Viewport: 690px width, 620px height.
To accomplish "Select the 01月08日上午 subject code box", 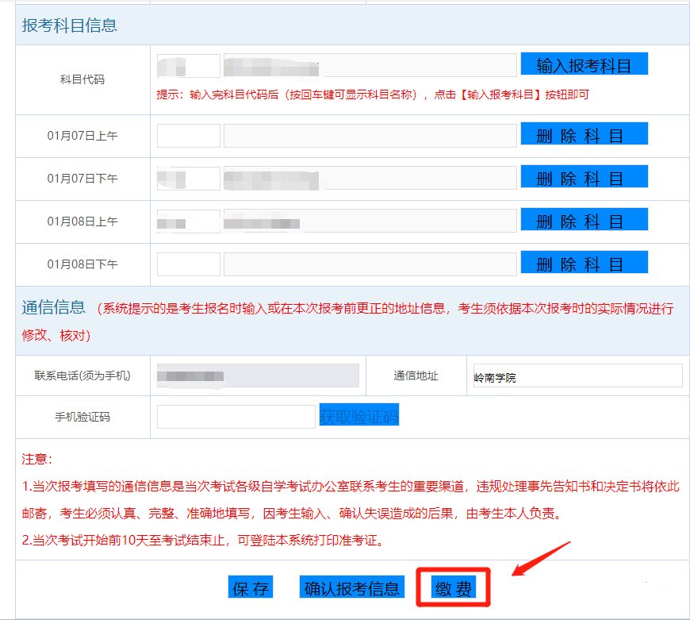I will 188,221.
